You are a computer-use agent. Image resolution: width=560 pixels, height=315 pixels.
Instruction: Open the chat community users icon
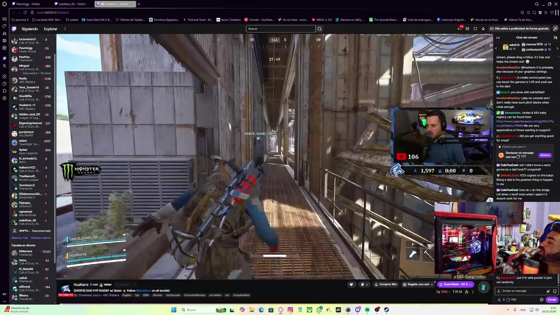coord(555,38)
